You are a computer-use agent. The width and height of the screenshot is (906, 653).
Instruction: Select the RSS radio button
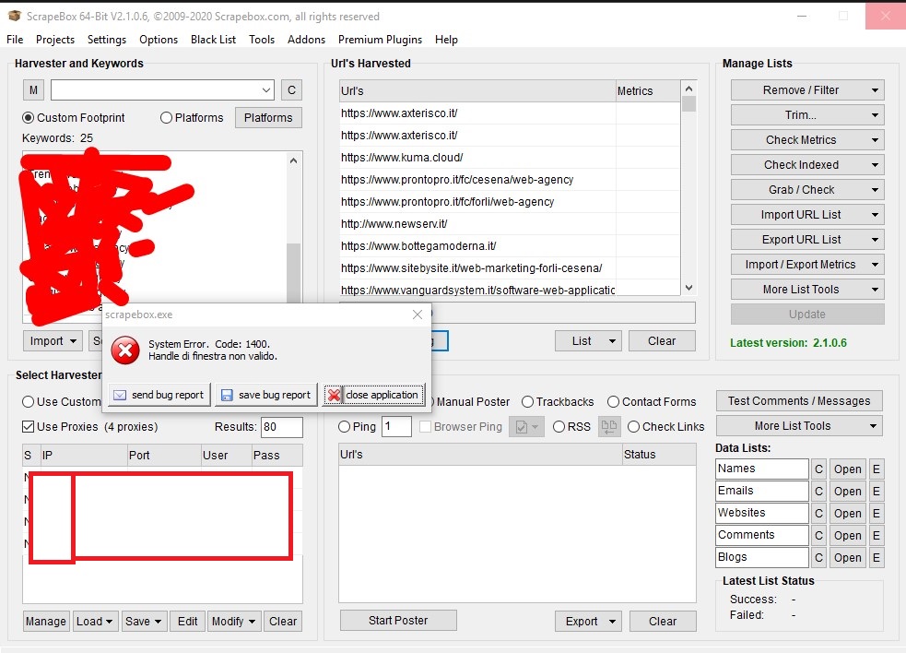coord(559,427)
